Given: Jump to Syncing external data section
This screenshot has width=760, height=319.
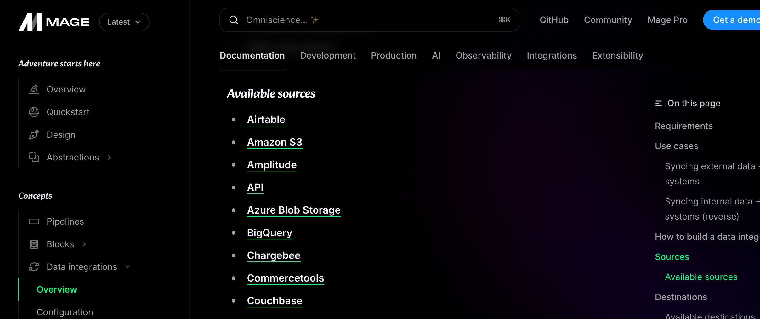Looking at the screenshot, I should (x=712, y=174).
